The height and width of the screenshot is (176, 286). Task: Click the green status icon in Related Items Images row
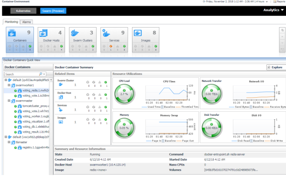[x=106, y=119]
